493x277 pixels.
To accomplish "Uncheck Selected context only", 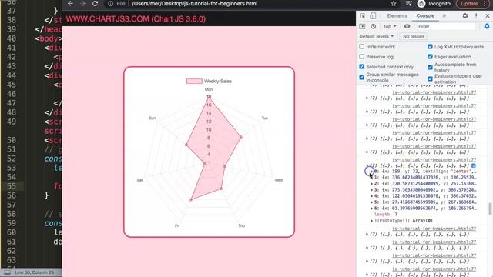I will pyautogui.click(x=361, y=67).
